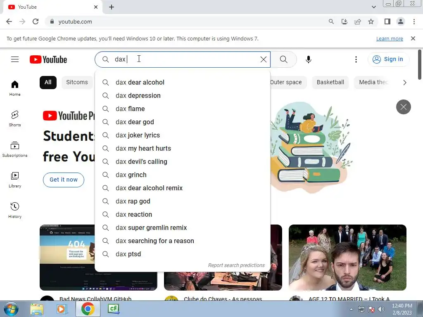Close the YouTube browser tab
This screenshot has width=423, height=317.
click(x=96, y=7)
